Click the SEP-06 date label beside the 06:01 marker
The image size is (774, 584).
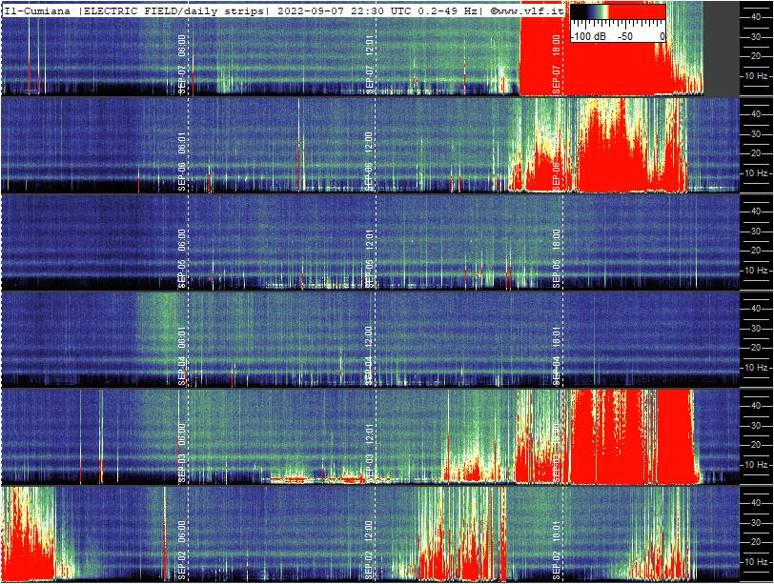182,176
